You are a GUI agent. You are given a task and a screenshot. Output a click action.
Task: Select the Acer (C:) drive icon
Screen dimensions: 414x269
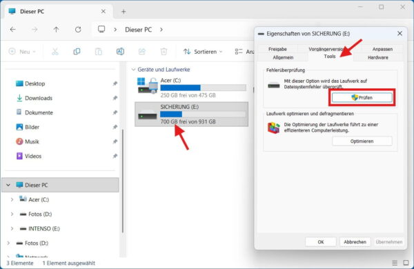(x=148, y=86)
